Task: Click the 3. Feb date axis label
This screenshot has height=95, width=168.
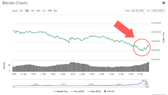Action: tap(82, 74)
